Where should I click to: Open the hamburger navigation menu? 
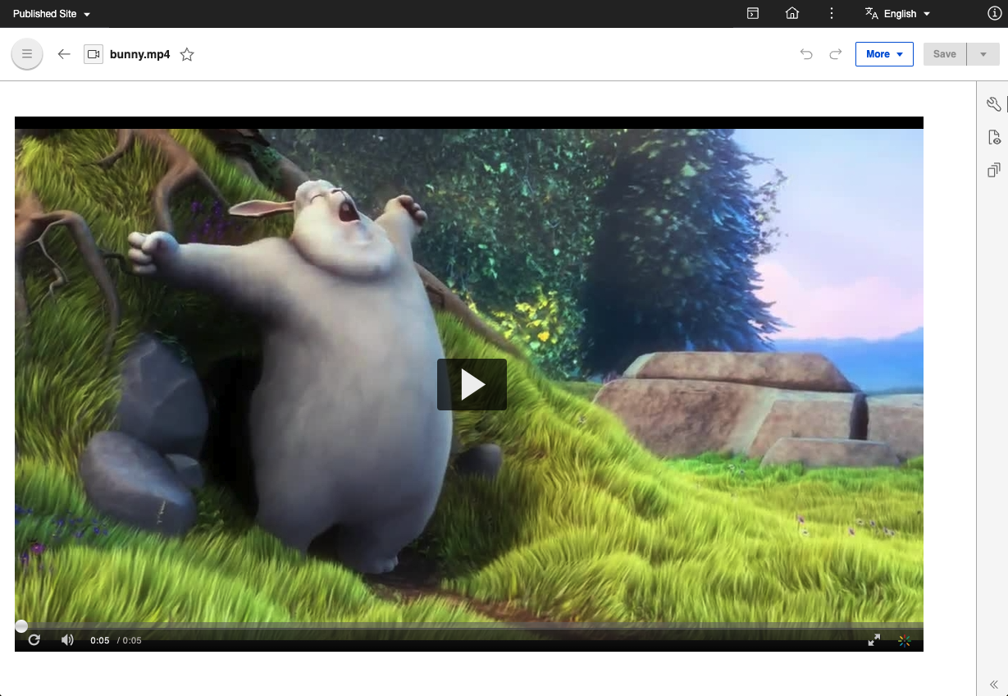coord(27,54)
